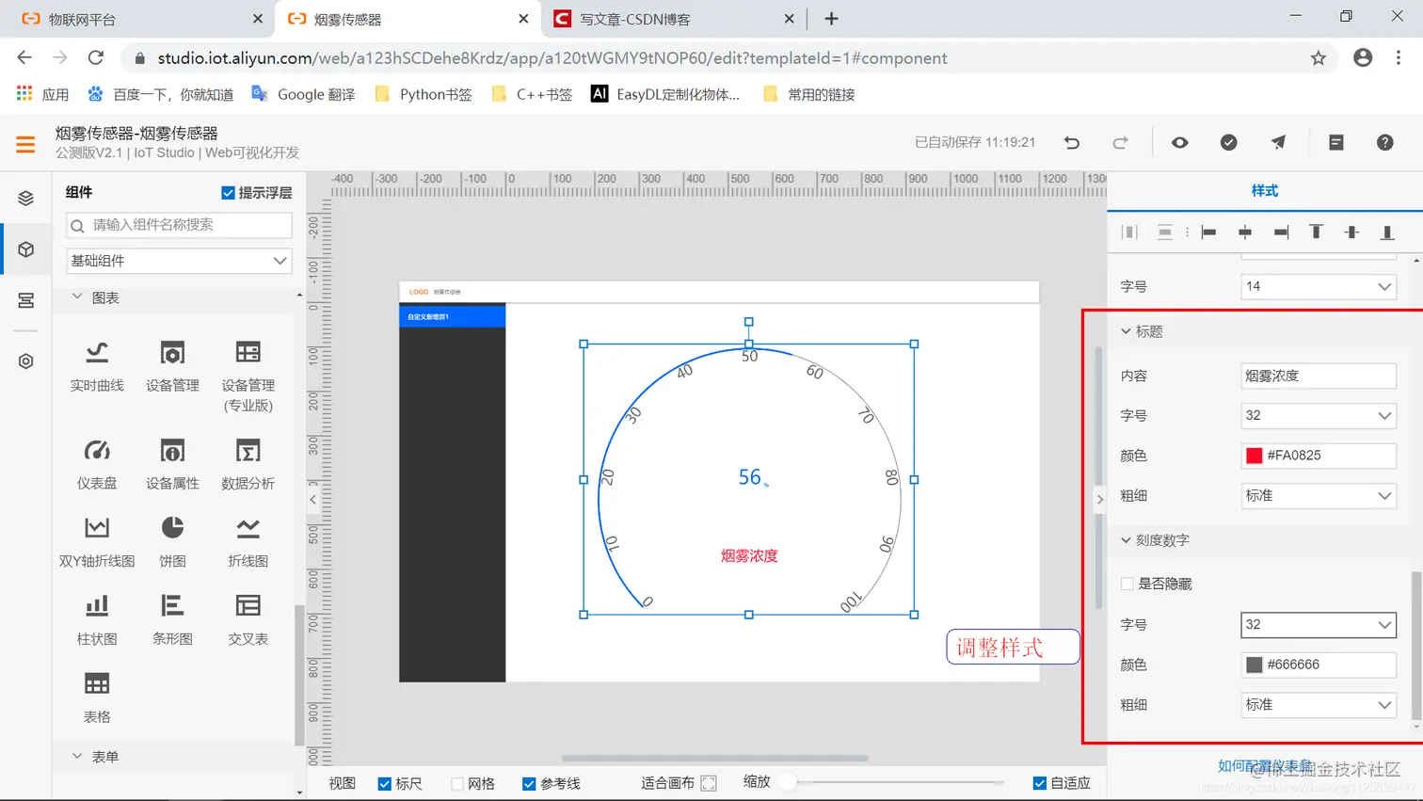Switch to the 写文章-CSDN博客 browser tab
This screenshot has height=801, width=1423.
tap(673, 19)
